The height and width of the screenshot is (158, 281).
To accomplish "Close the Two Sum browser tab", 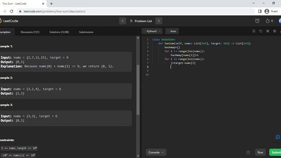I will 43,4.
